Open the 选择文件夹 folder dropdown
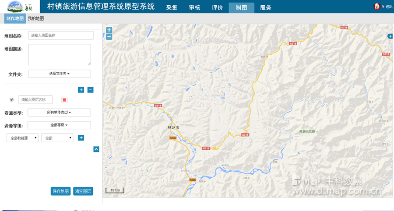 [60, 74]
